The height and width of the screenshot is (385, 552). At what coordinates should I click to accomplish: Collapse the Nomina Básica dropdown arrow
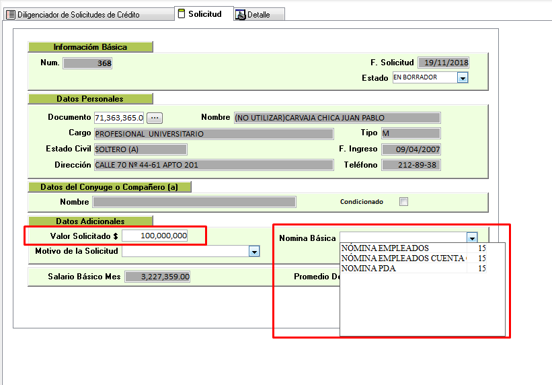(472, 238)
